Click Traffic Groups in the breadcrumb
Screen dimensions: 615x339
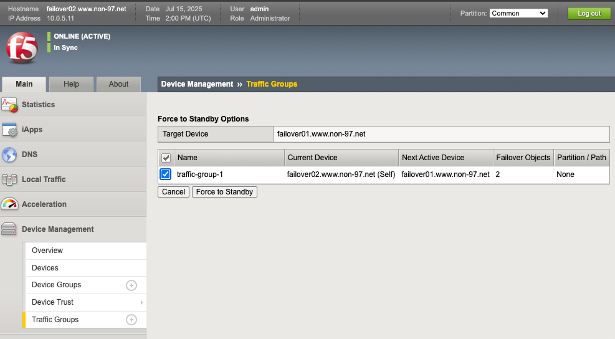(272, 84)
